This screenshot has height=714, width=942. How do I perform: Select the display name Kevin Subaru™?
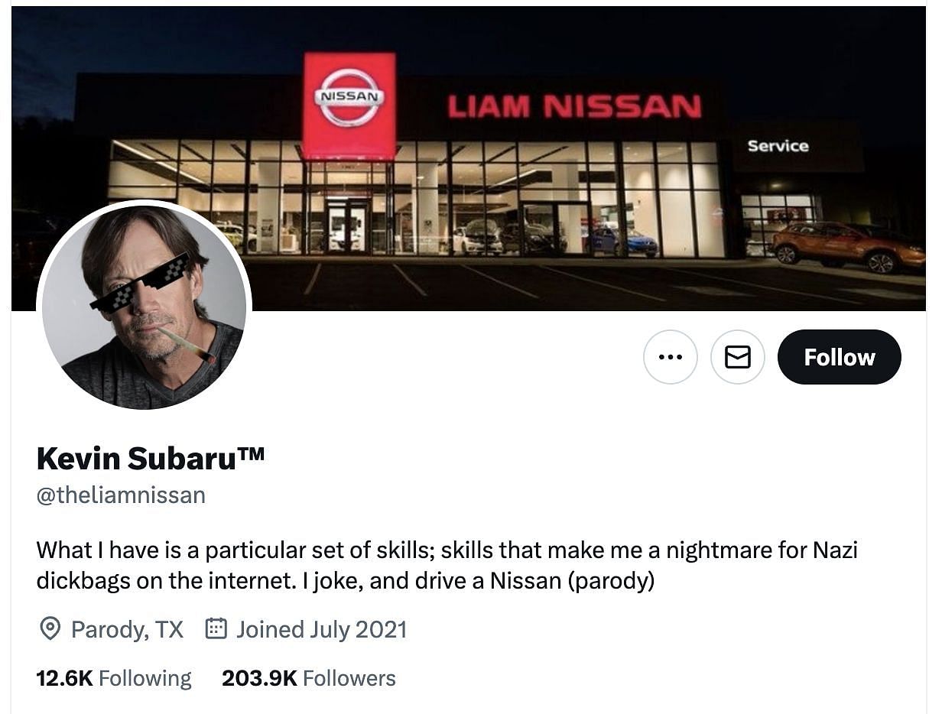pos(151,458)
